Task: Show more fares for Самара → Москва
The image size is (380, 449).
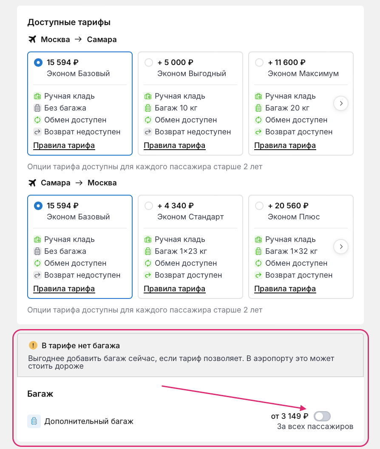Action: tap(341, 247)
